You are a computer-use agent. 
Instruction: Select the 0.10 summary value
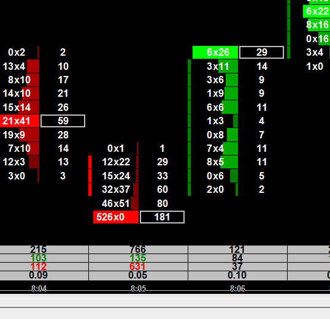[237, 275]
